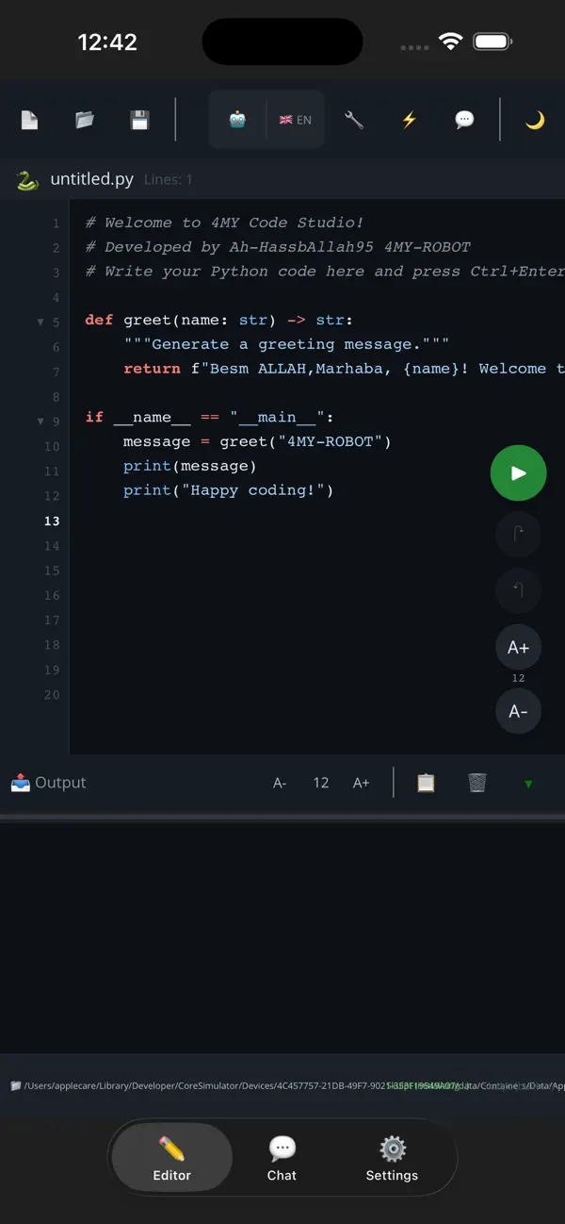The width and height of the screenshot is (565, 1224).
Task: Create a new file with the document icon
Action: pyautogui.click(x=29, y=120)
